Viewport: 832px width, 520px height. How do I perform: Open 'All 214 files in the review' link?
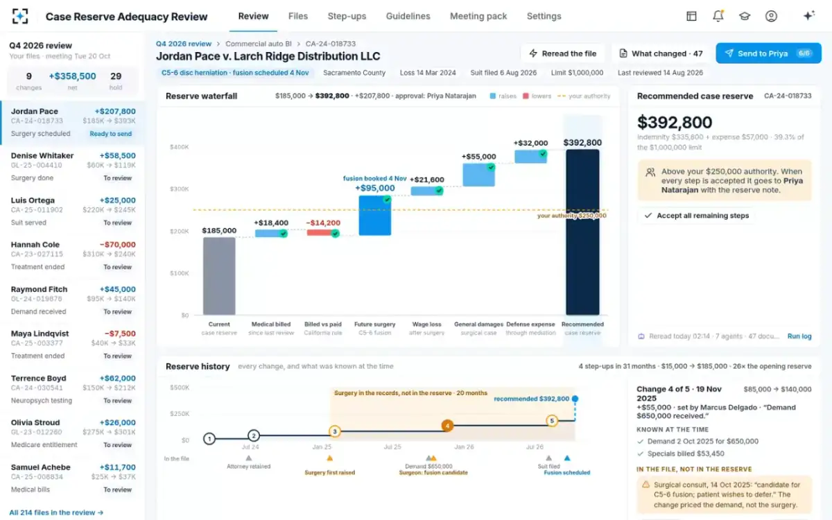[x=56, y=512]
